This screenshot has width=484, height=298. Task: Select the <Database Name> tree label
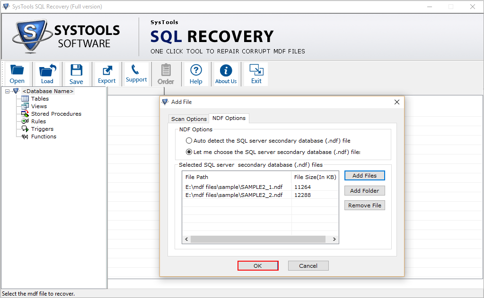[48, 91]
